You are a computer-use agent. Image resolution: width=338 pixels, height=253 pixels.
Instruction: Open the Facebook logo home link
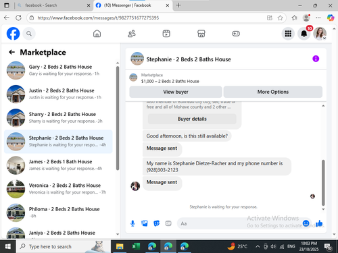13,34
